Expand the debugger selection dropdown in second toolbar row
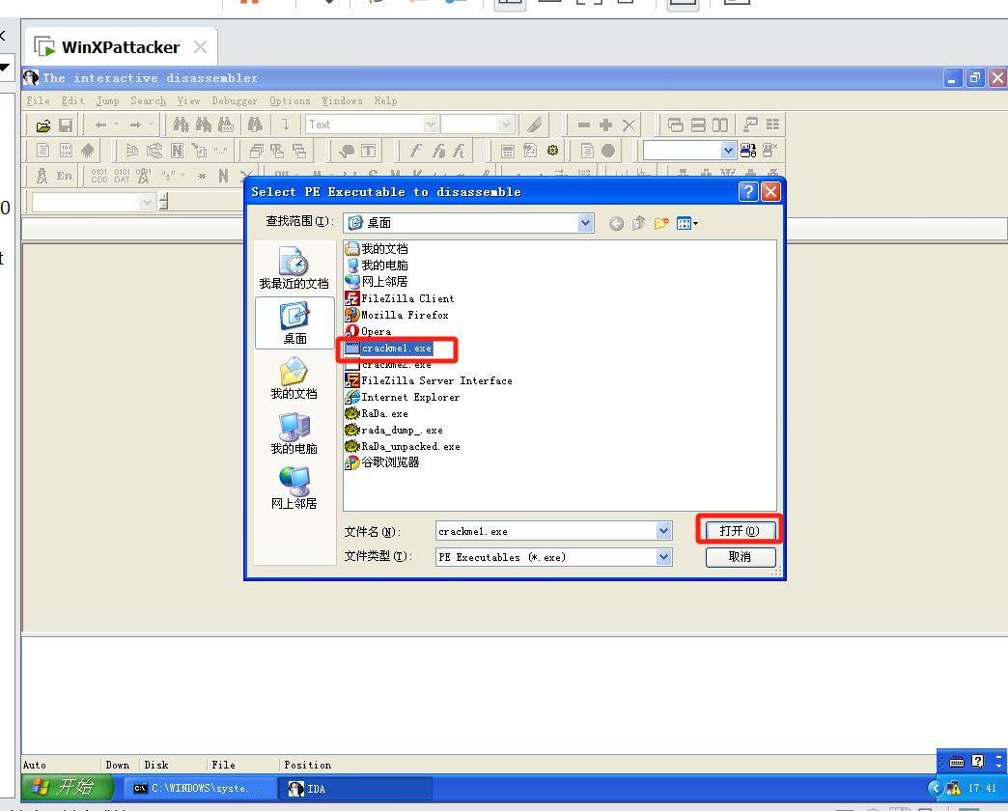Image resolution: width=1008 pixels, height=811 pixels. coord(728,151)
